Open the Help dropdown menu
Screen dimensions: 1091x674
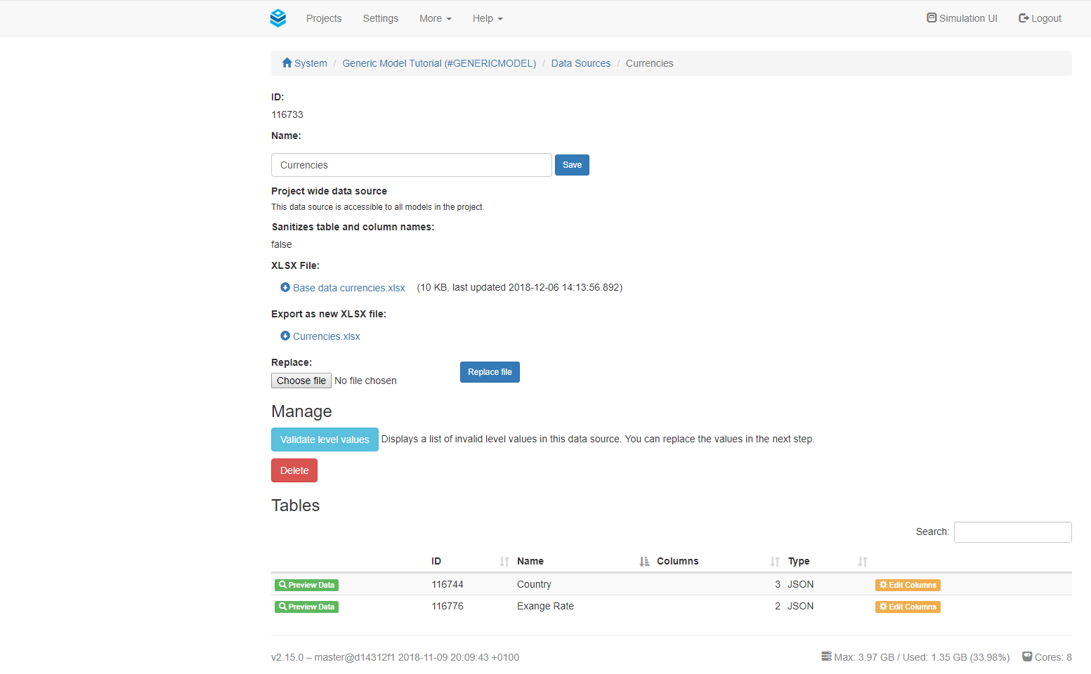pos(488,18)
